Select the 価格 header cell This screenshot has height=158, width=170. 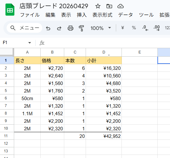(x=52, y=60)
